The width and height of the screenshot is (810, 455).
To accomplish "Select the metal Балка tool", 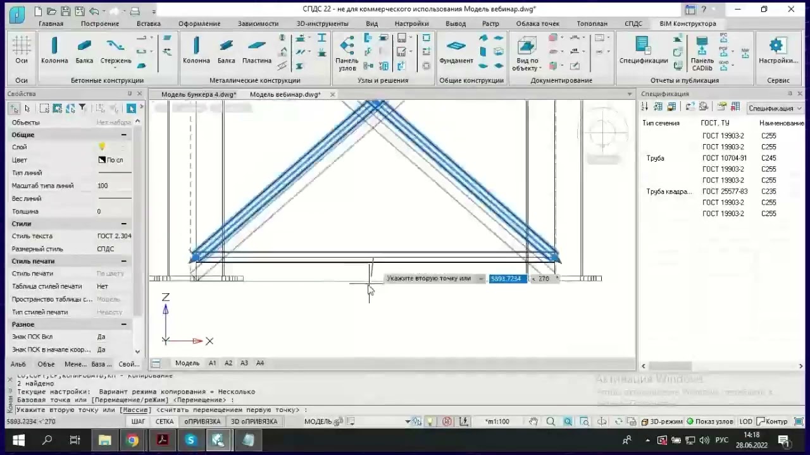I will point(226,50).
